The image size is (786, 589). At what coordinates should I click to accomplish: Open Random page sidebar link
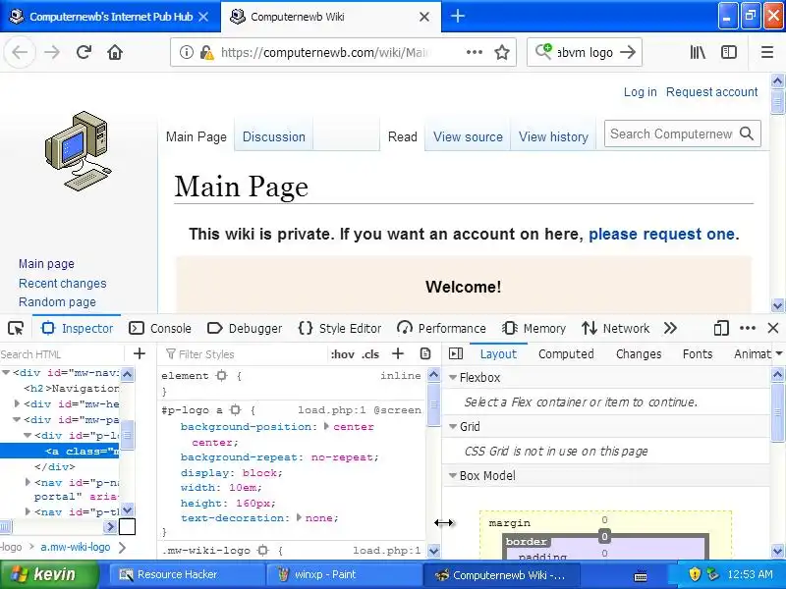pos(57,302)
